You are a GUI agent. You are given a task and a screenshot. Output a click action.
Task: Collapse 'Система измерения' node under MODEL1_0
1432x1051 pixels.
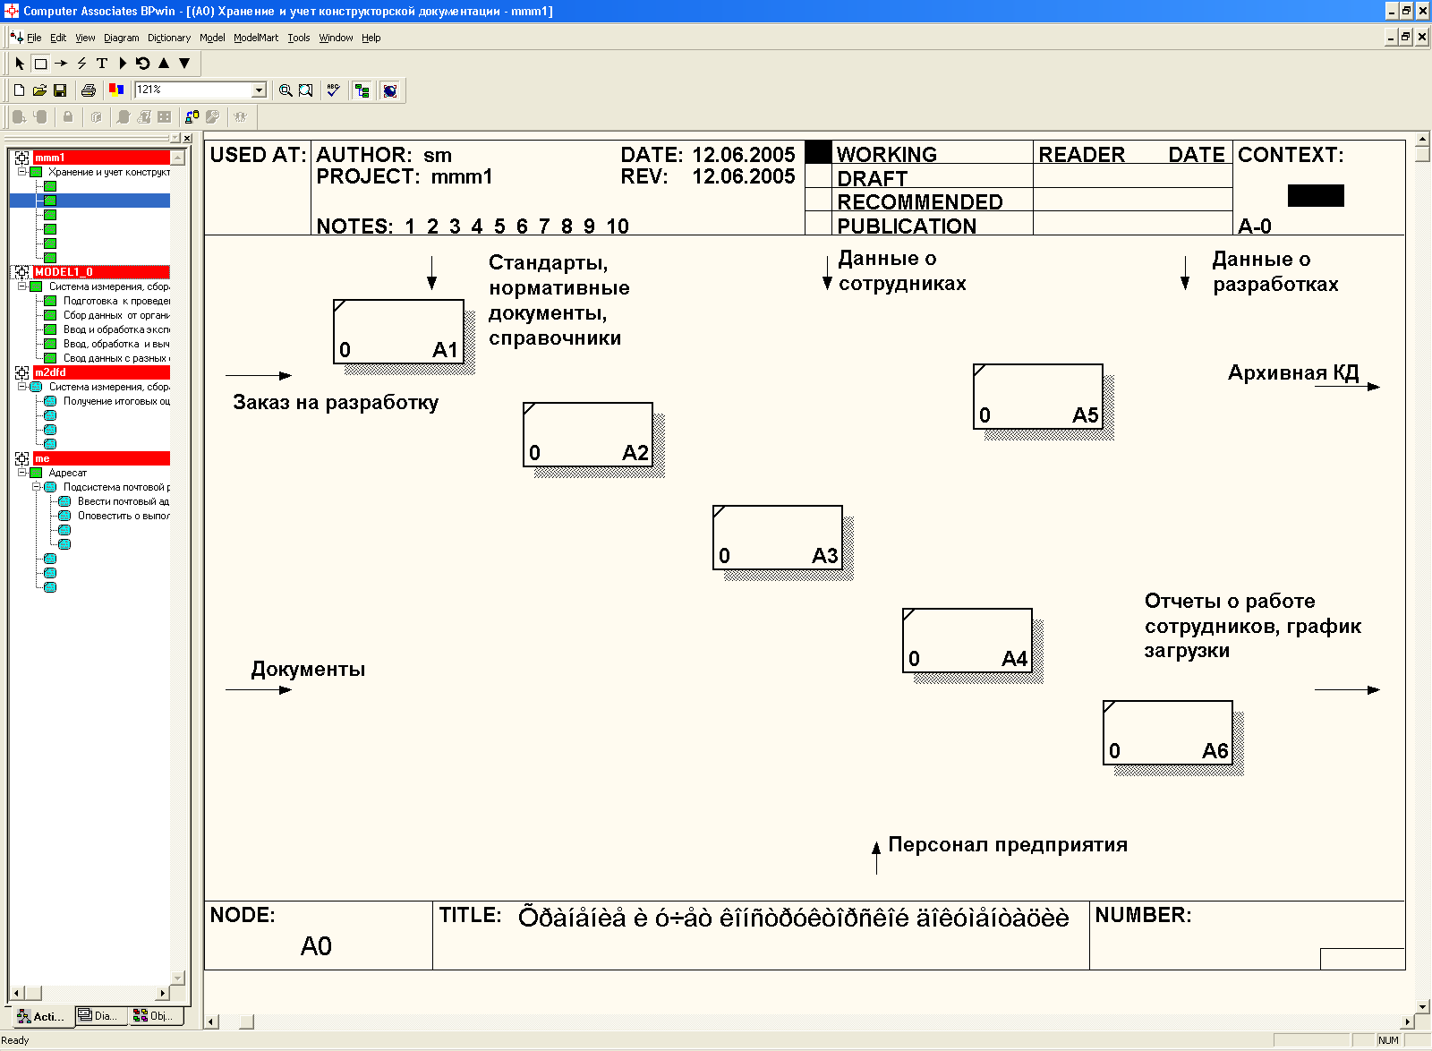pyautogui.click(x=21, y=286)
